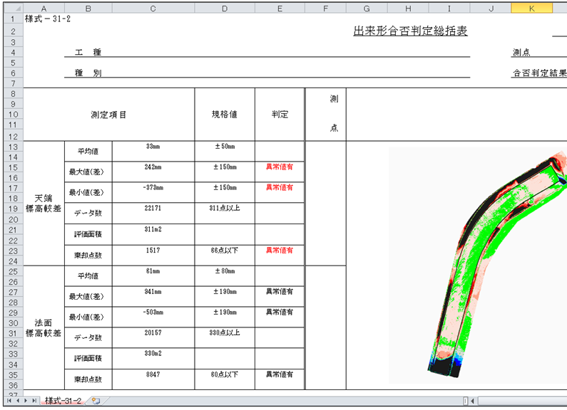Select column G header
The height and width of the screenshot is (410, 567).
(367, 9)
